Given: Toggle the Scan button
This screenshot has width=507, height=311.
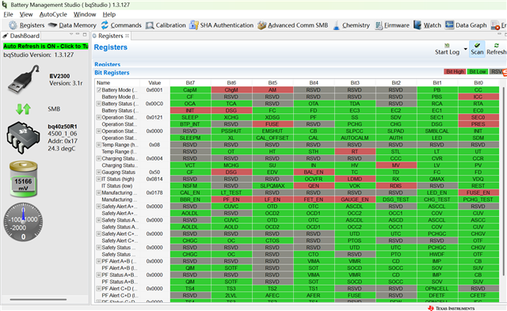Looking at the screenshot, I should tap(477, 49).
